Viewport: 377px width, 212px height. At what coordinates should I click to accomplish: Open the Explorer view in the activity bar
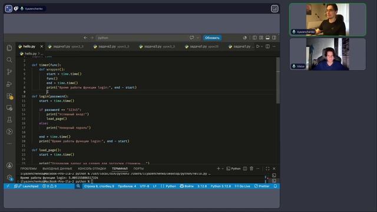9,48
